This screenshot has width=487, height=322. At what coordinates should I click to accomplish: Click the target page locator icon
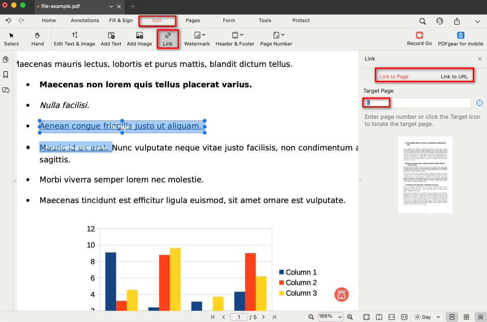point(479,103)
